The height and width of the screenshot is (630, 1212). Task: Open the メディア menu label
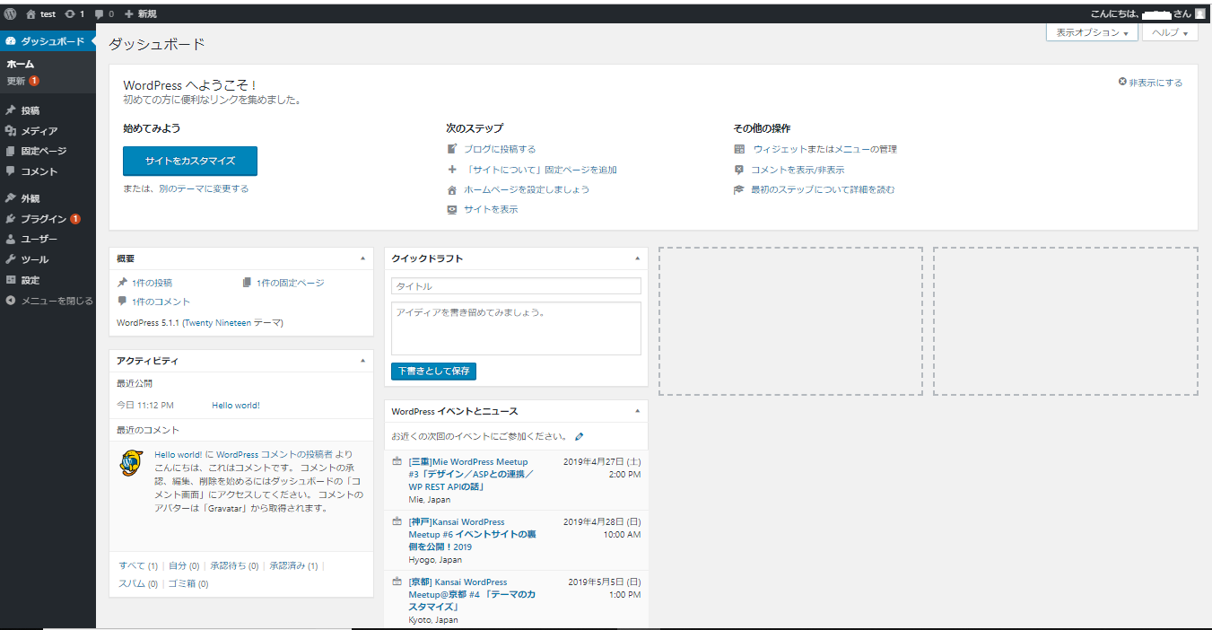tap(39, 131)
